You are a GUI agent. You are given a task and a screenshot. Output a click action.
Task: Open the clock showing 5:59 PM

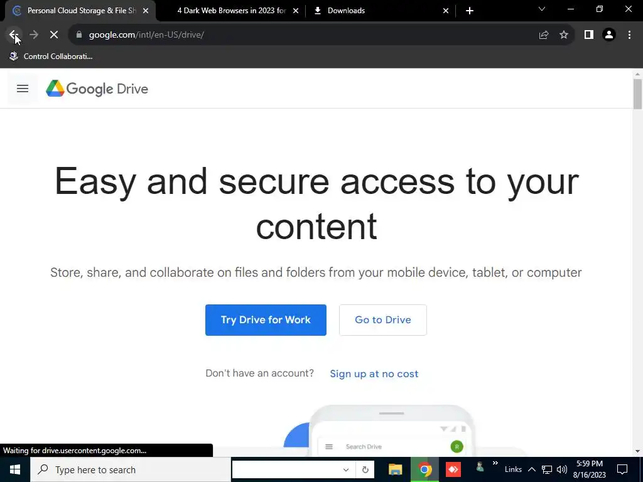[589, 469]
